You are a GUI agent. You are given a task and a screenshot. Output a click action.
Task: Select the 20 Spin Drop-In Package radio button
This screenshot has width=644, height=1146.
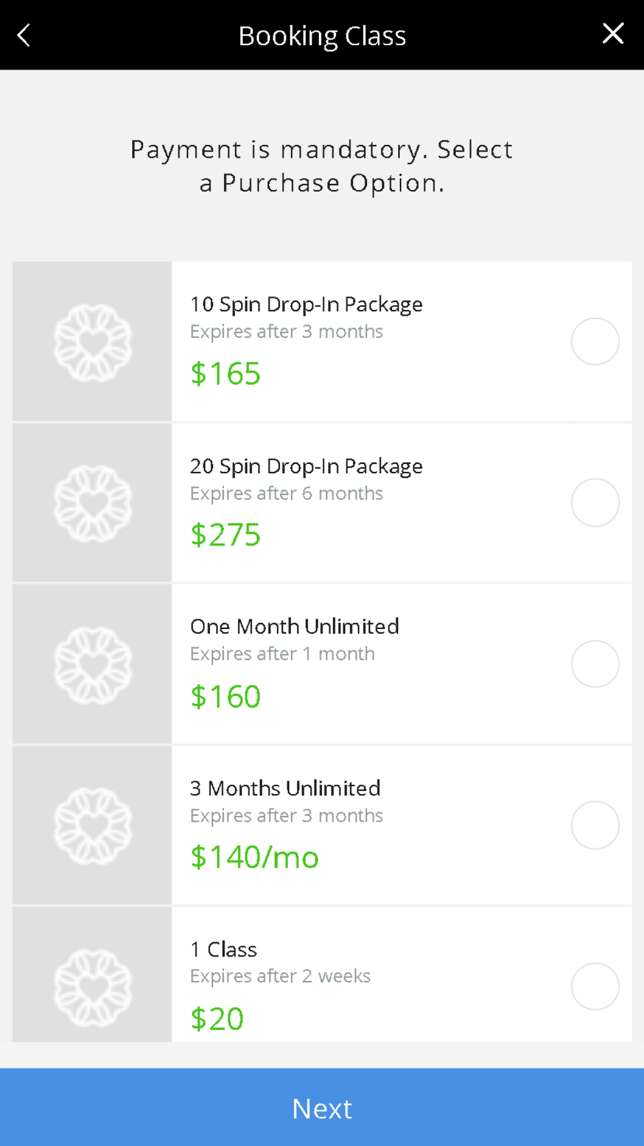click(595, 502)
